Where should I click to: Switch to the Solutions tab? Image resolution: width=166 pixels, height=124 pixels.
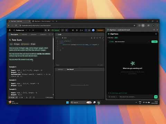pos(33,34)
